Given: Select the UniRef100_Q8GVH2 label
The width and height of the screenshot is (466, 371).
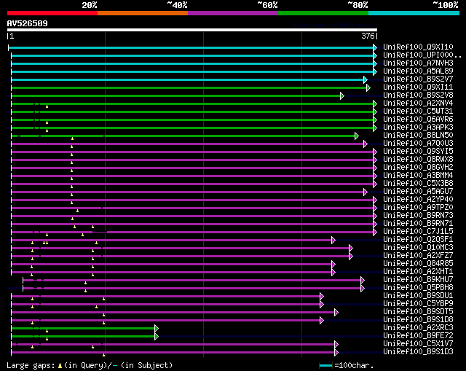Looking at the screenshot, I should 418,168.
